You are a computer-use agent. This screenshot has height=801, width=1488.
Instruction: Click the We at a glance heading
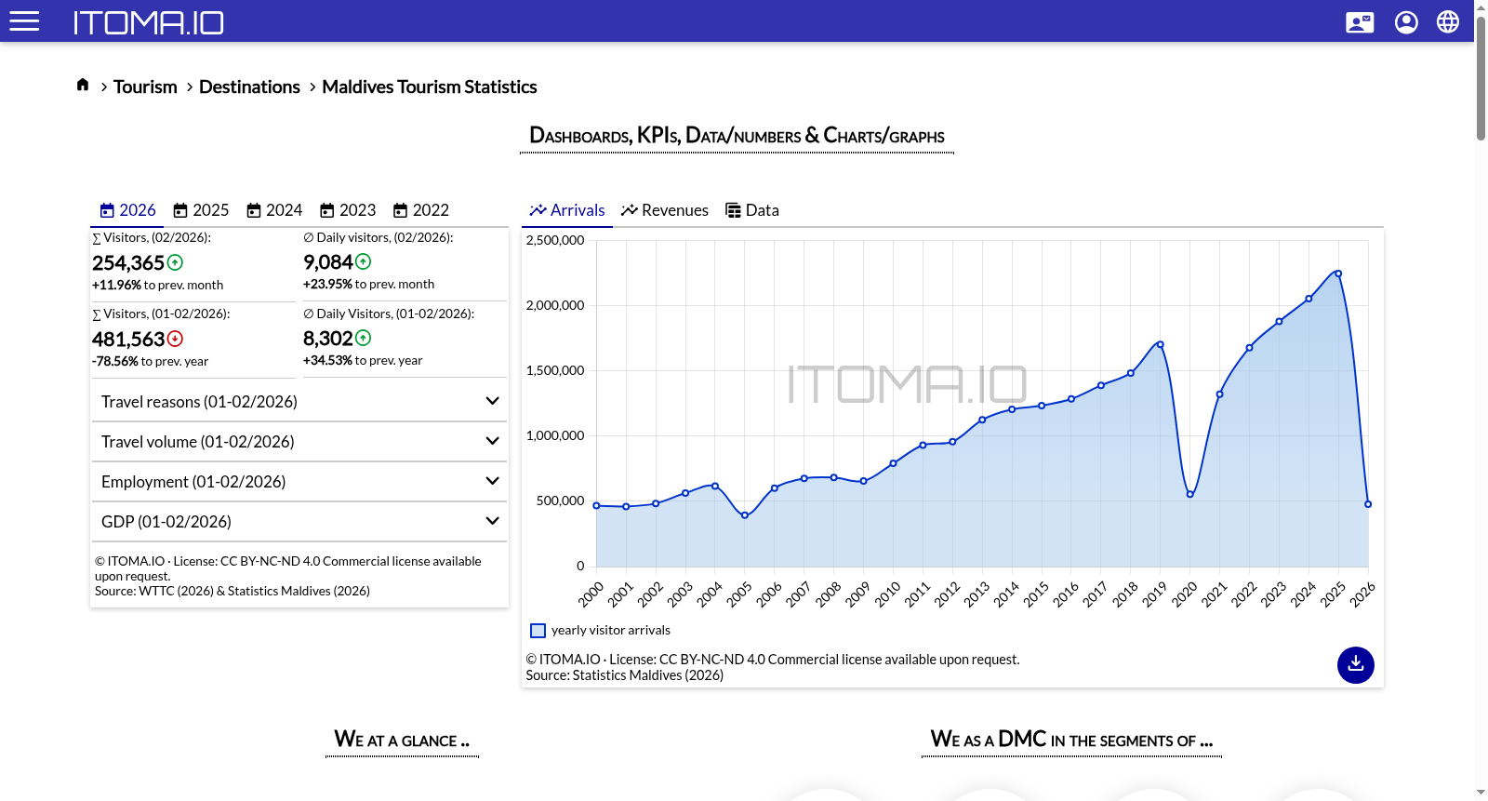(x=403, y=740)
